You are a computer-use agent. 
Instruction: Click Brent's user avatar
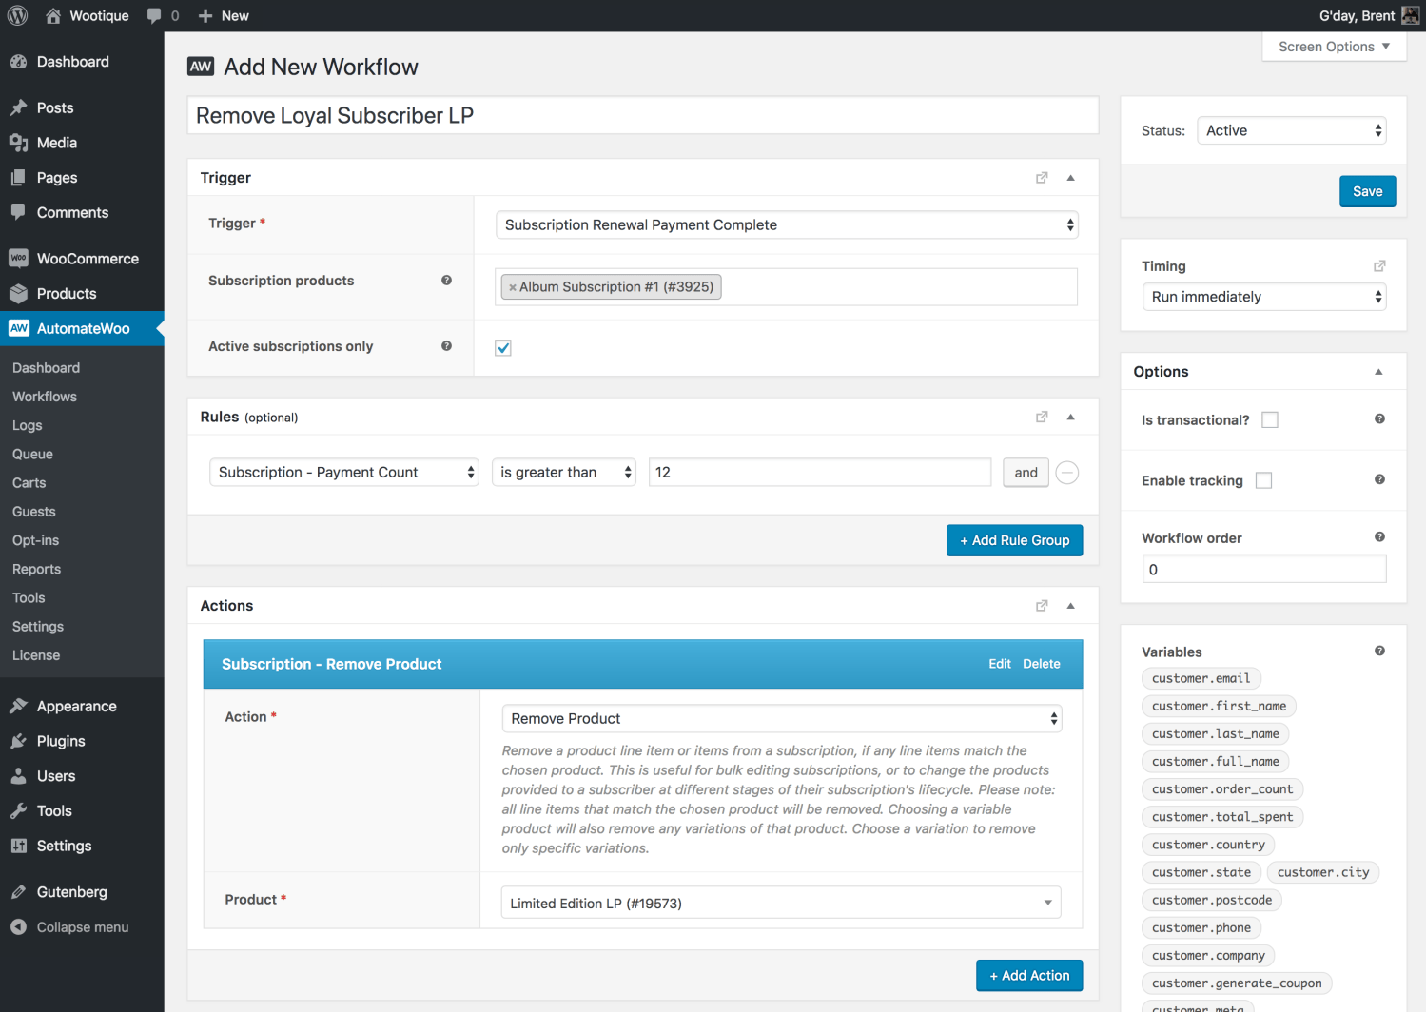(1411, 15)
